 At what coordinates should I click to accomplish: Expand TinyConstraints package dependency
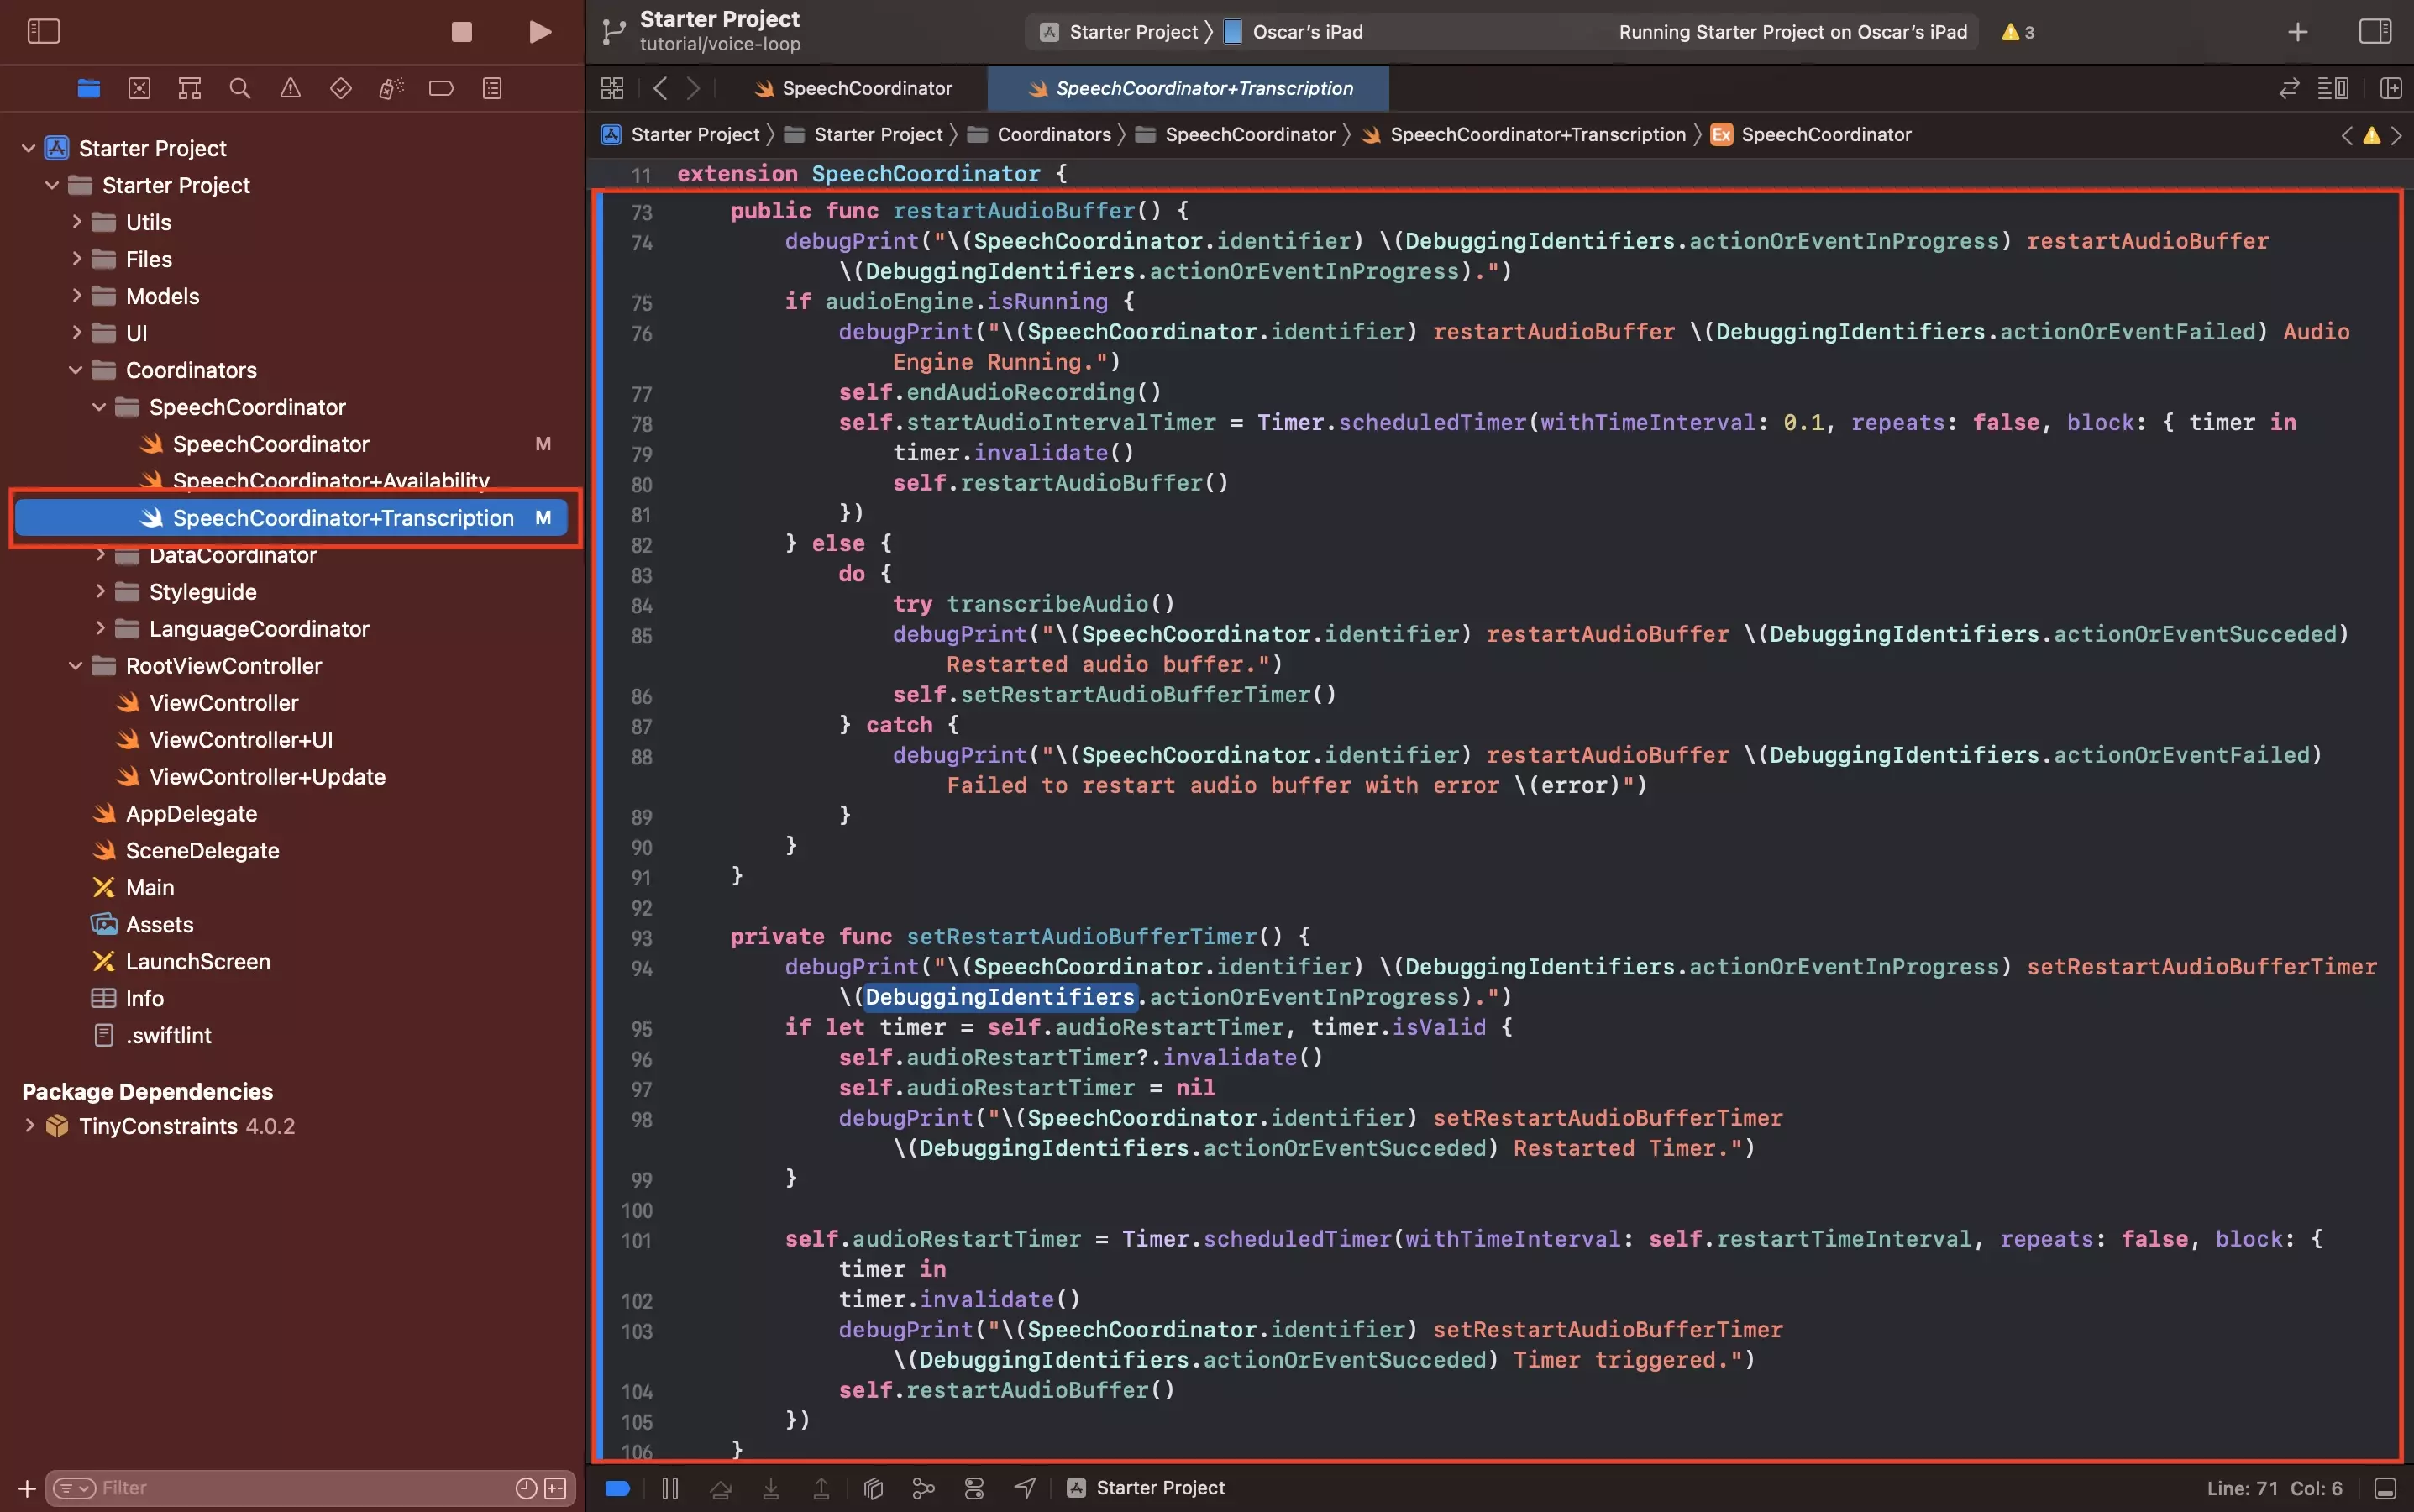[x=29, y=1126]
